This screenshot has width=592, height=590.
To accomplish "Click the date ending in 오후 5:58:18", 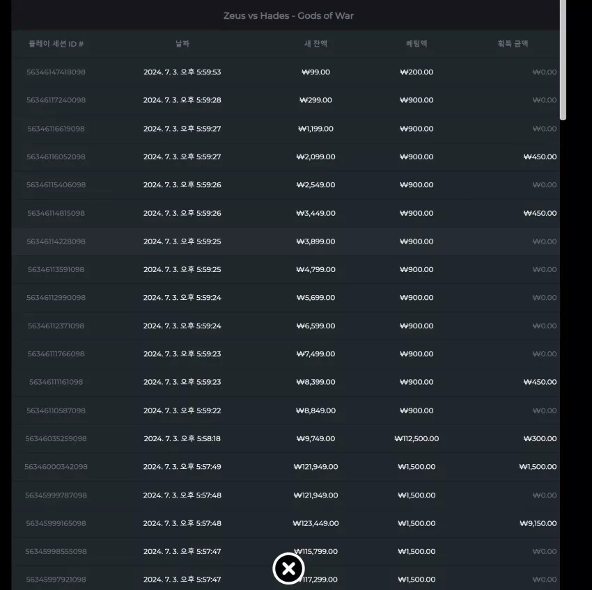I will [x=182, y=439].
